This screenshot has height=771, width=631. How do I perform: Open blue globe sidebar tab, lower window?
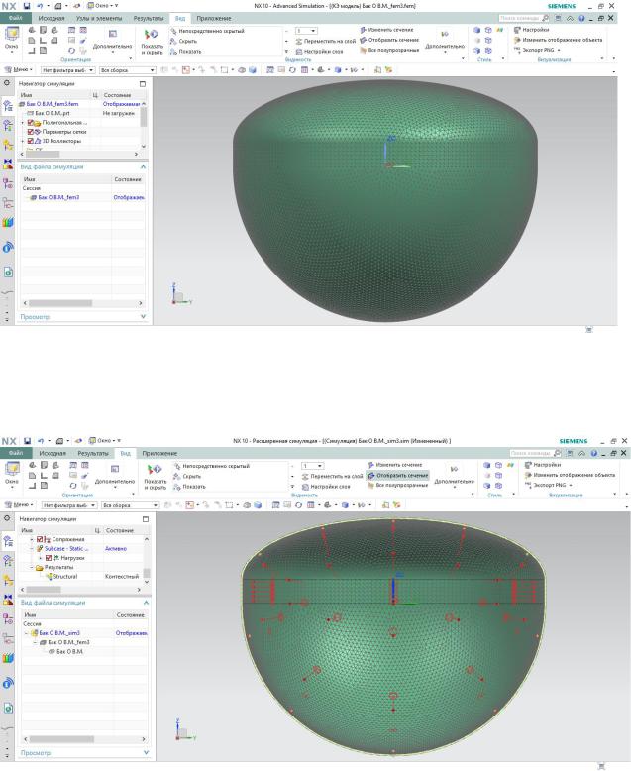pyautogui.click(x=7, y=683)
